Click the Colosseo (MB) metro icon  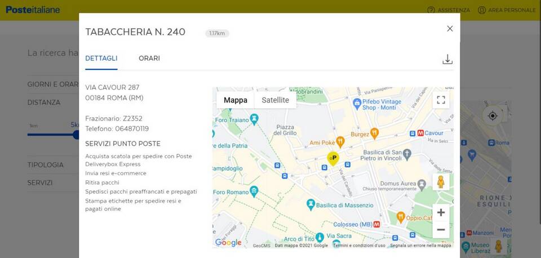(x=376, y=224)
